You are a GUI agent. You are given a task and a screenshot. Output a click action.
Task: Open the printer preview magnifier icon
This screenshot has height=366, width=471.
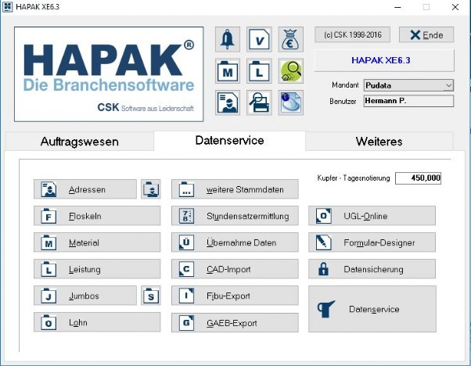[x=259, y=102]
